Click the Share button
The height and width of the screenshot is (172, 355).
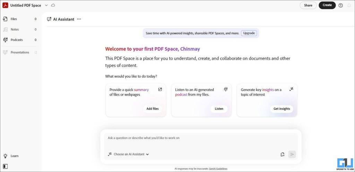coord(308,6)
